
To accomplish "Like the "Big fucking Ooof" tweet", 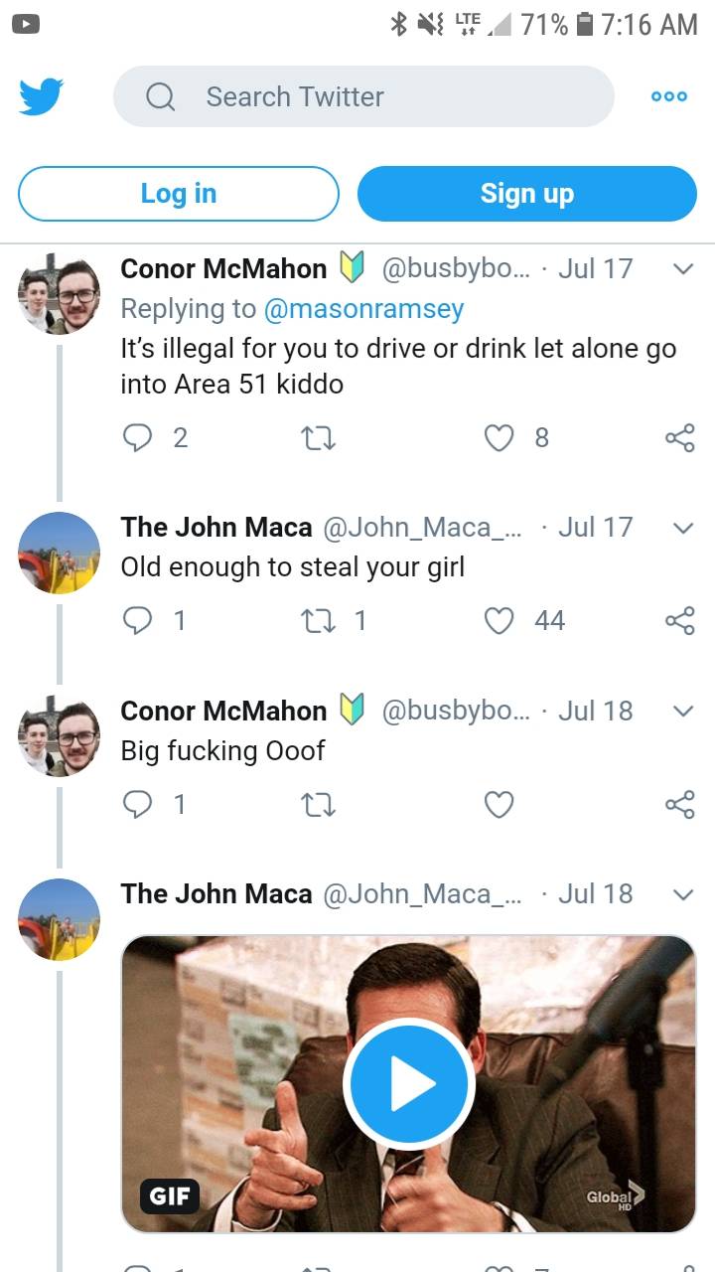I will pyautogui.click(x=499, y=805).
